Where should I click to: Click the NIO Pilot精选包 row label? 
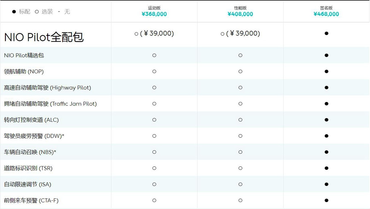(x=24, y=55)
